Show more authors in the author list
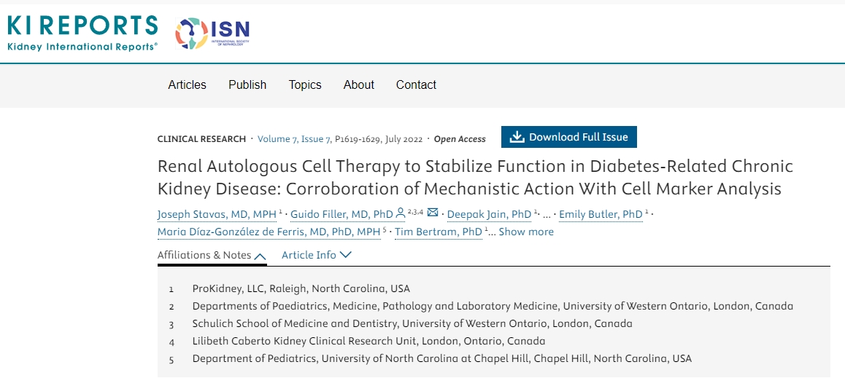Image resolution: width=845 pixels, height=378 pixels. [x=525, y=232]
